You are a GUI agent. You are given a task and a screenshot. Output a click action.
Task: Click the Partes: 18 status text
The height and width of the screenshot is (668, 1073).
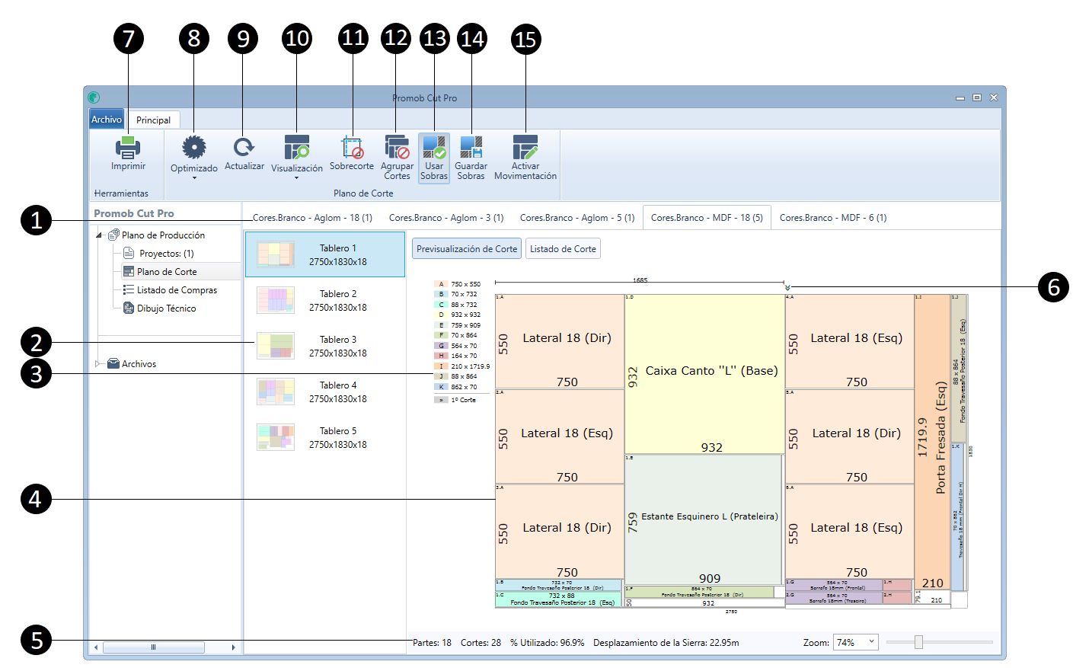click(x=432, y=643)
